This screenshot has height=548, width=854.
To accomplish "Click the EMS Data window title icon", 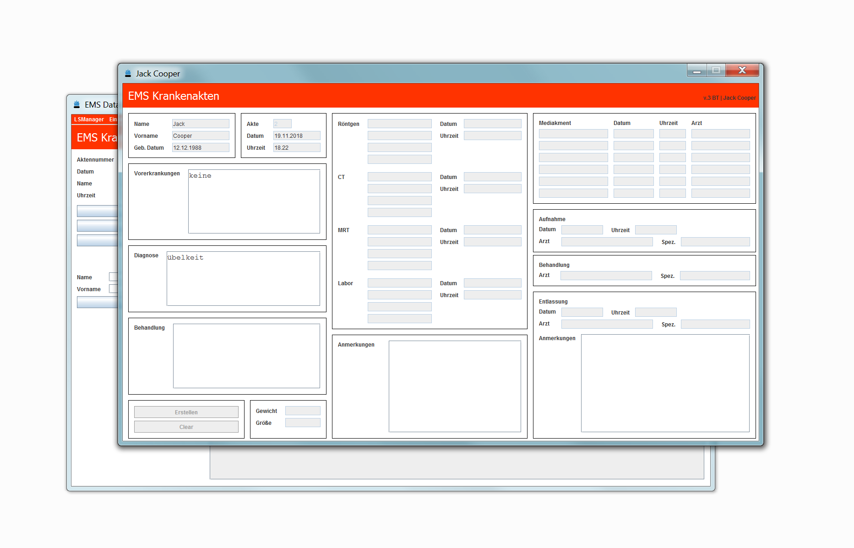I will [76, 104].
